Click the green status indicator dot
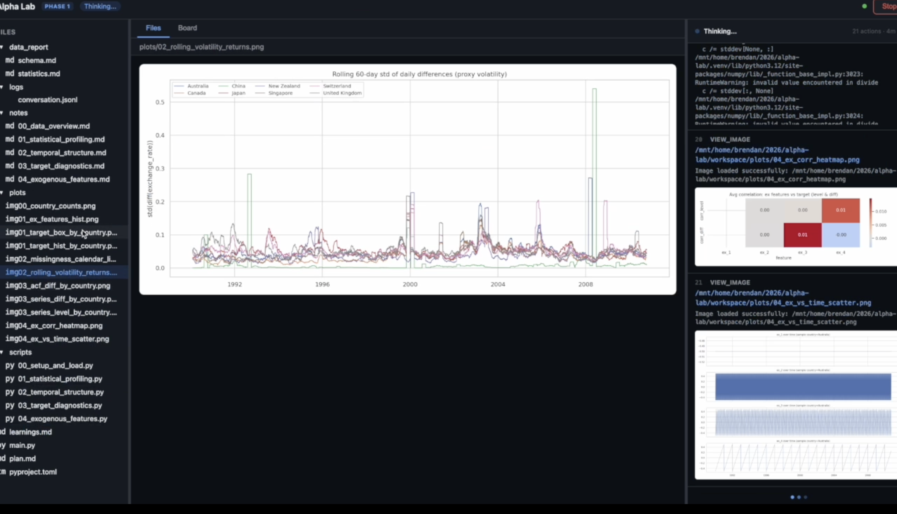Screen dimensions: 897x514 864,6
